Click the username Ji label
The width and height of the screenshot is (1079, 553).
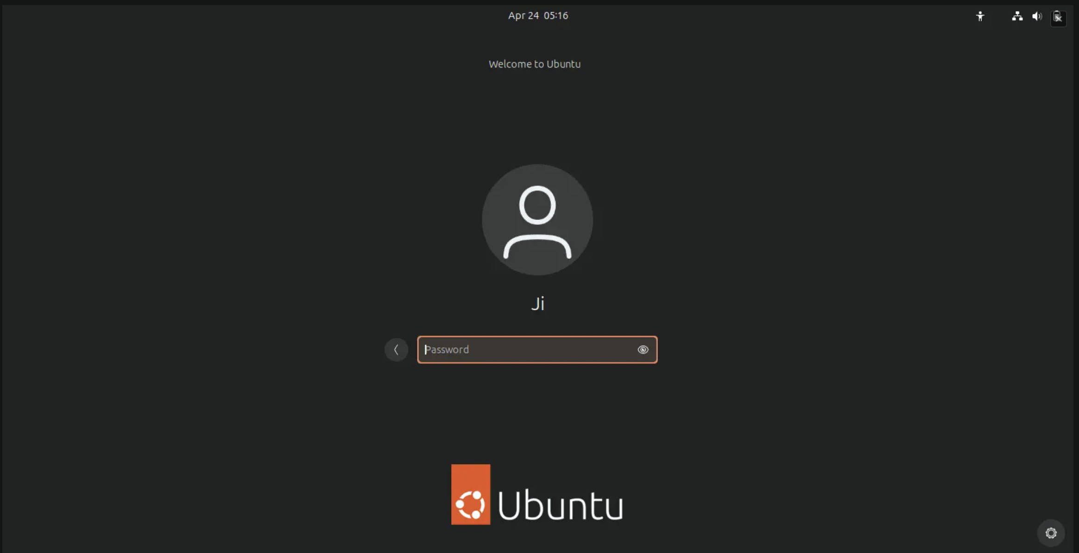point(537,304)
